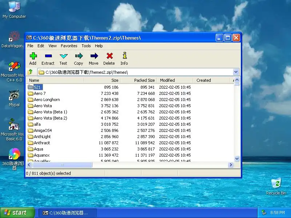This screenshot has width=291, height=218.
Task: Select the Anthracit folder icon
Action: [x=31, y=143]
